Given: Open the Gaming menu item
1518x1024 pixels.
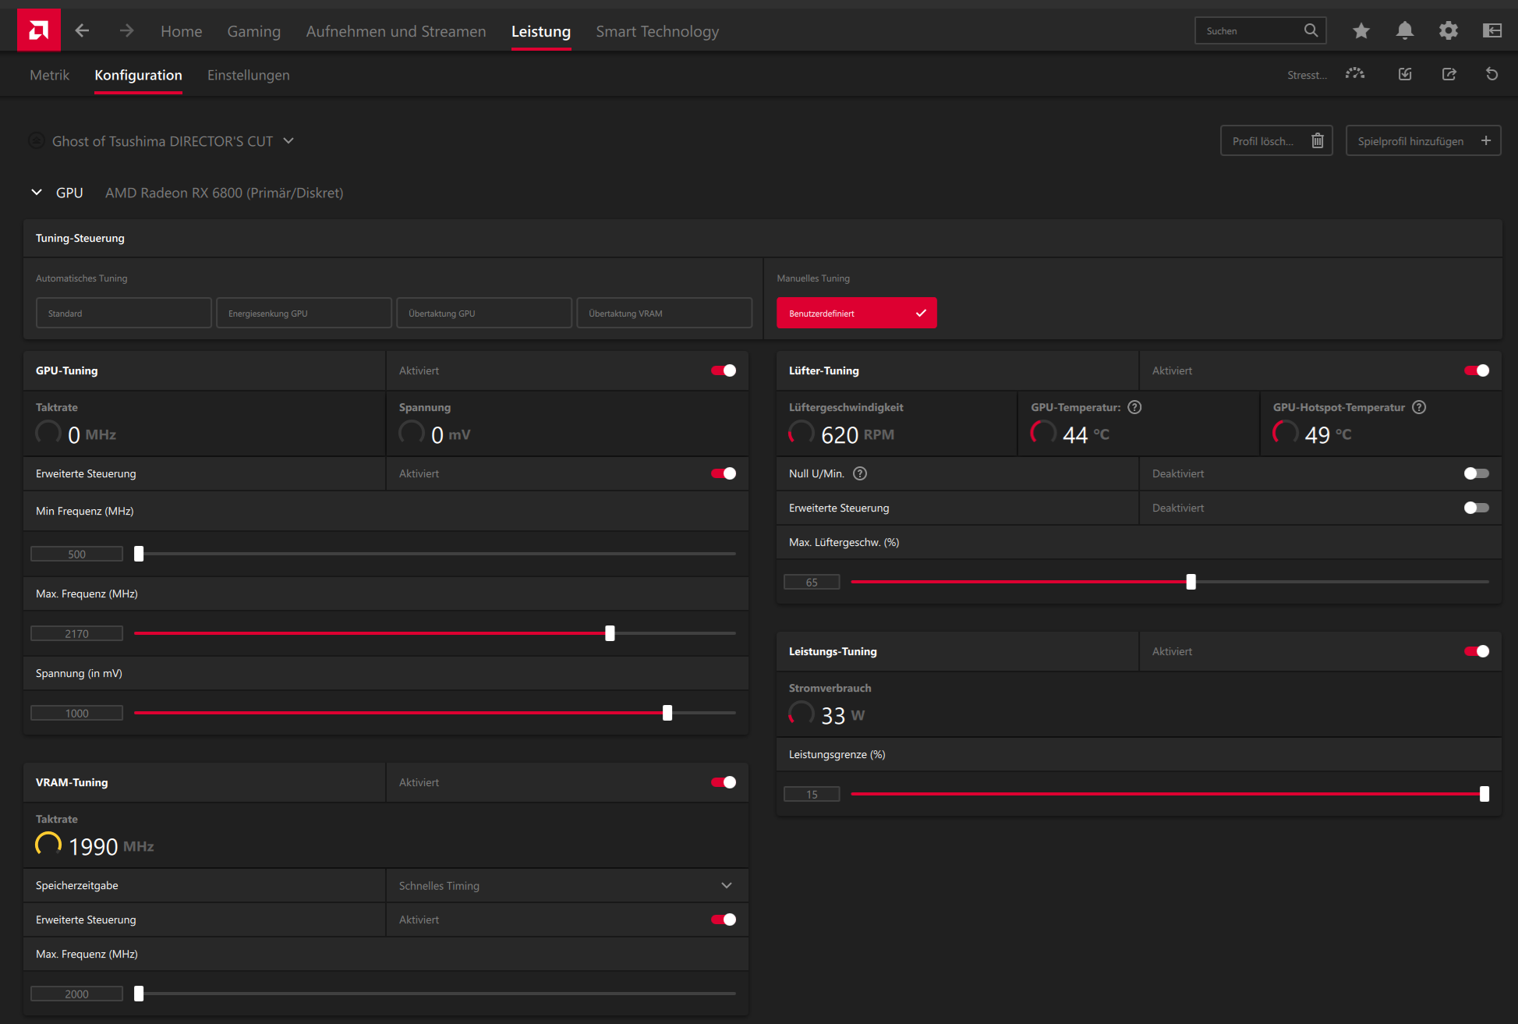Looking at the screenshot, I should coord(253,31).
